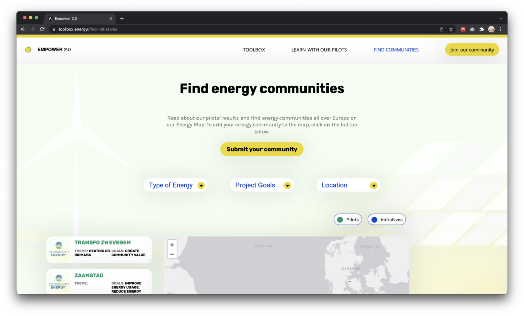Click the browser reload icon
Viewport: 524px width, 316px height.
42,29
